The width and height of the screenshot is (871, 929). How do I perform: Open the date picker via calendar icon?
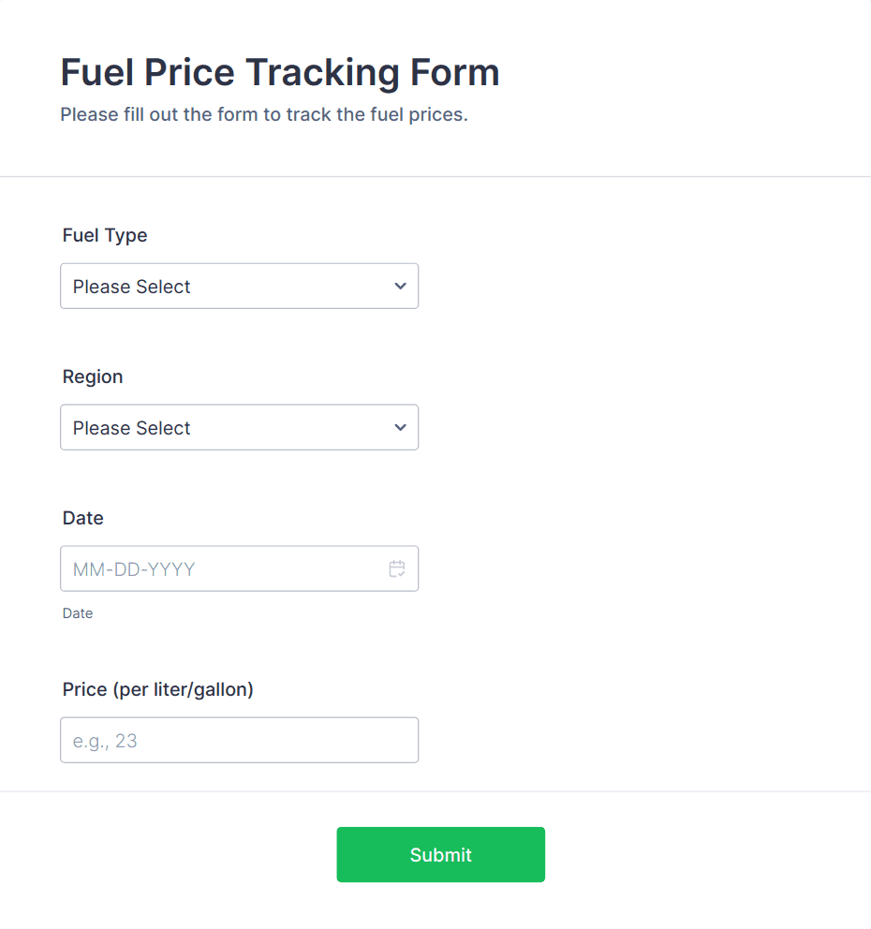pos(396,568)
